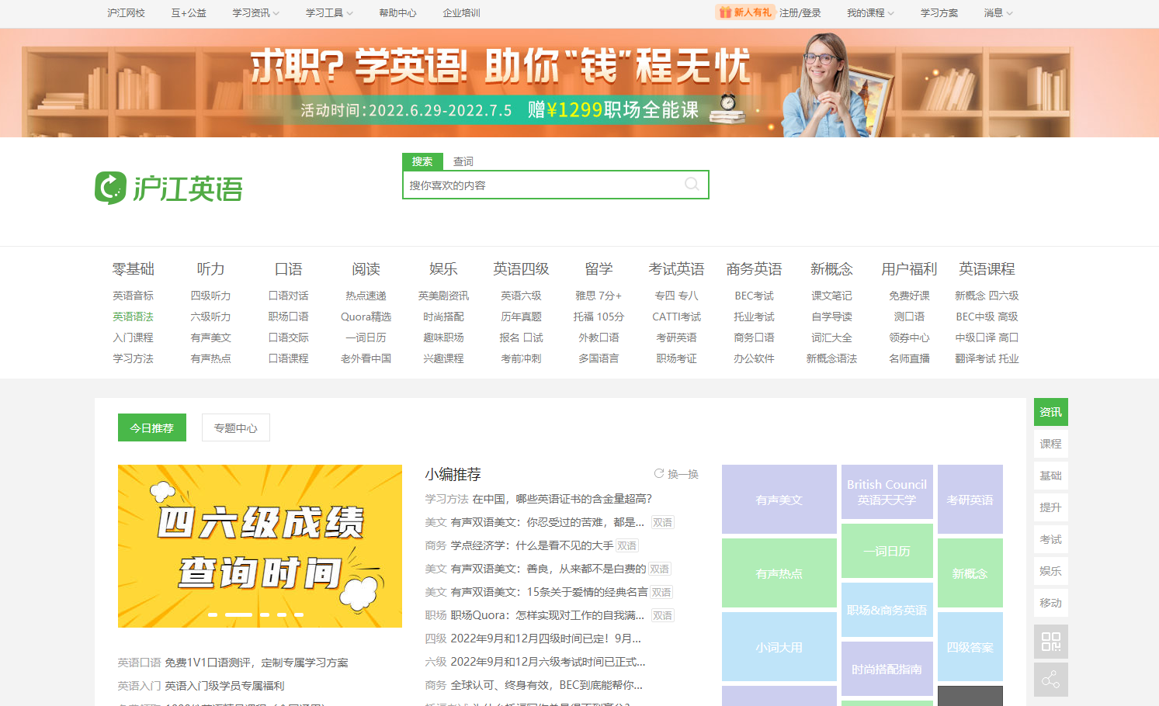Image resolution: width=1159 pixels, height=706 pixels.
Task: Open the British Council 英语天天学 tile
Action: (x=887, y=492)
